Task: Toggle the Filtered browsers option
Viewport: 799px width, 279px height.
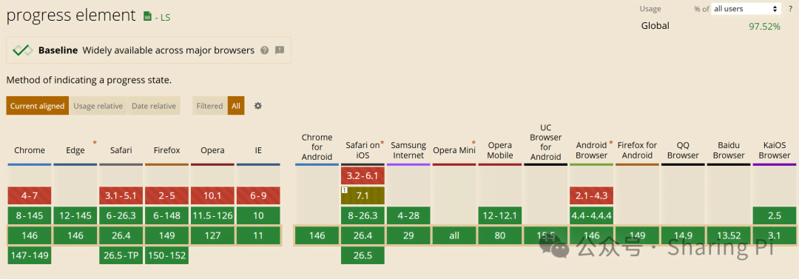Action: tap(209, 106)
